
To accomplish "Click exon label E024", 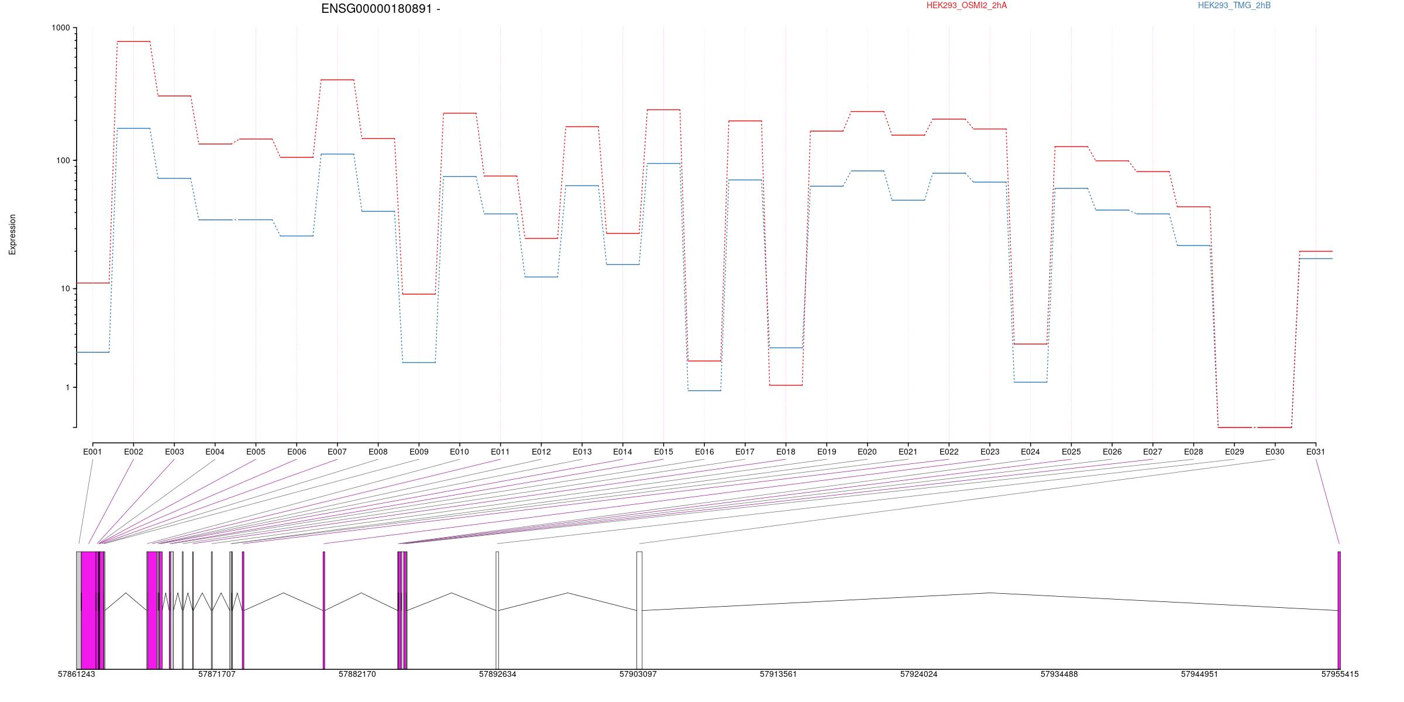I will pyautogui.click(x=1030, y=452).
